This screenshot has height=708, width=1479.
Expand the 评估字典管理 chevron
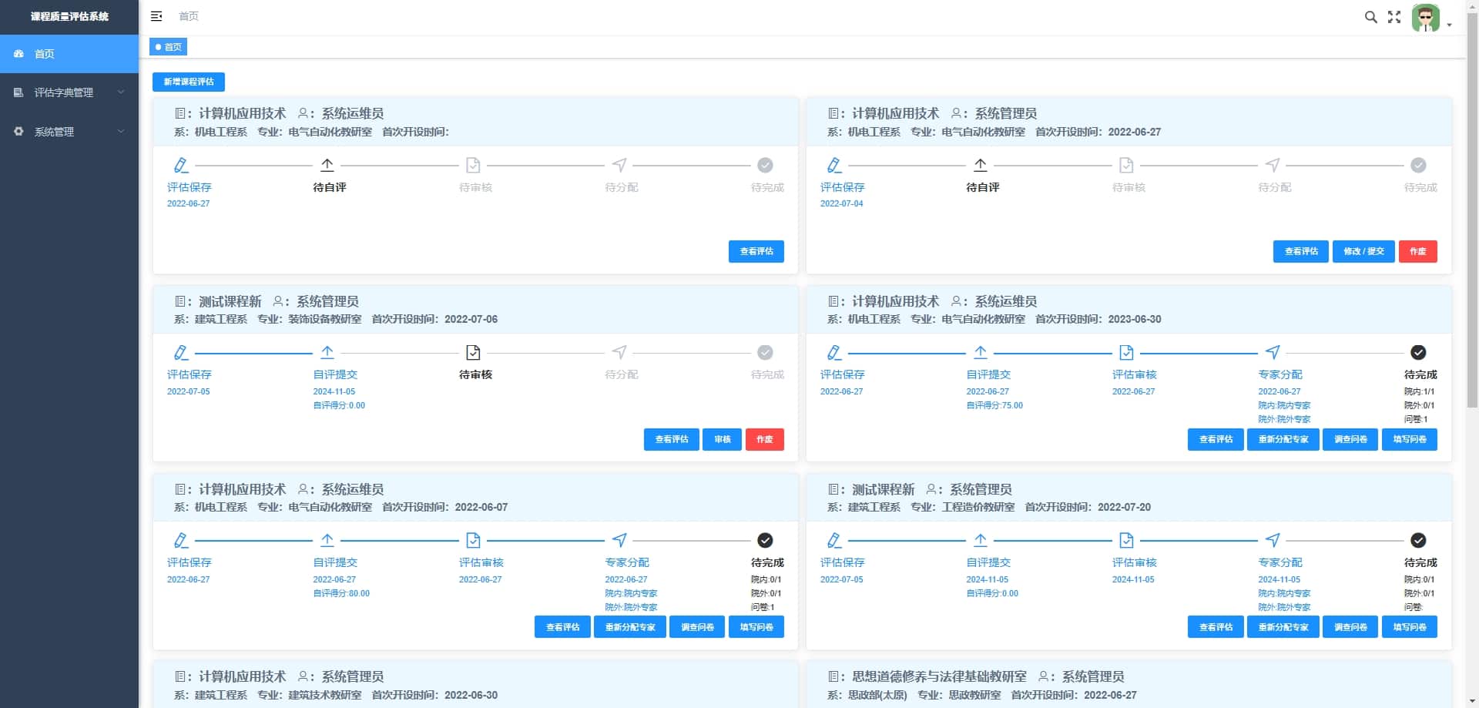click(x=121, y=92)
